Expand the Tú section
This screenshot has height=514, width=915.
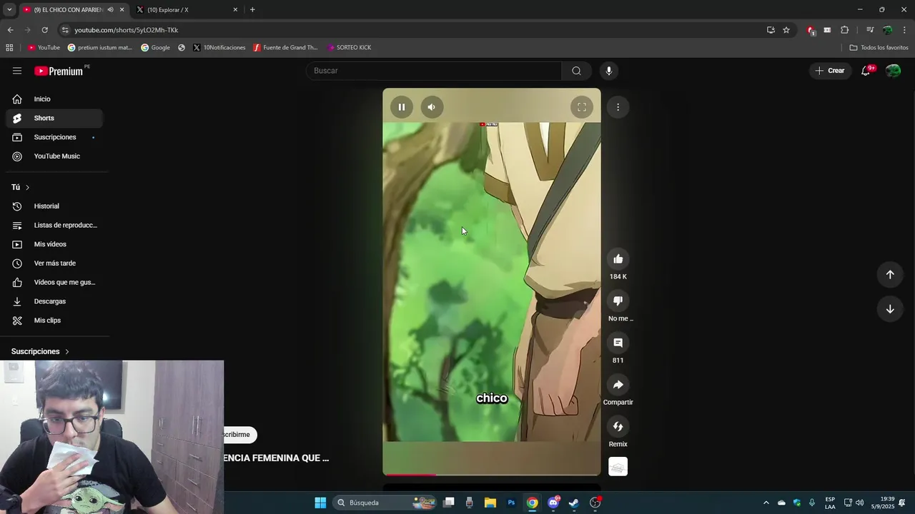click(20, 187)
